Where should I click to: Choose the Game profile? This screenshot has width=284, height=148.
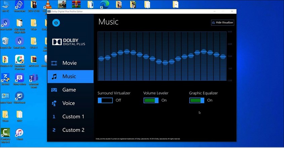click(x=70, y=90)
